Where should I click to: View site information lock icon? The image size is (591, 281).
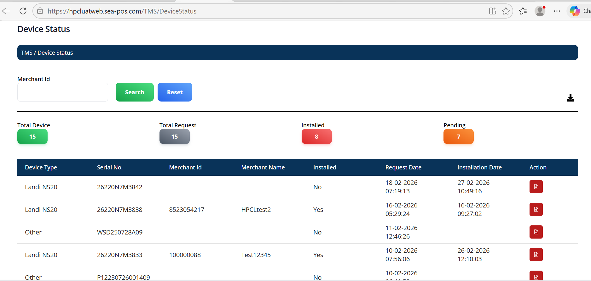coord(40,11)
